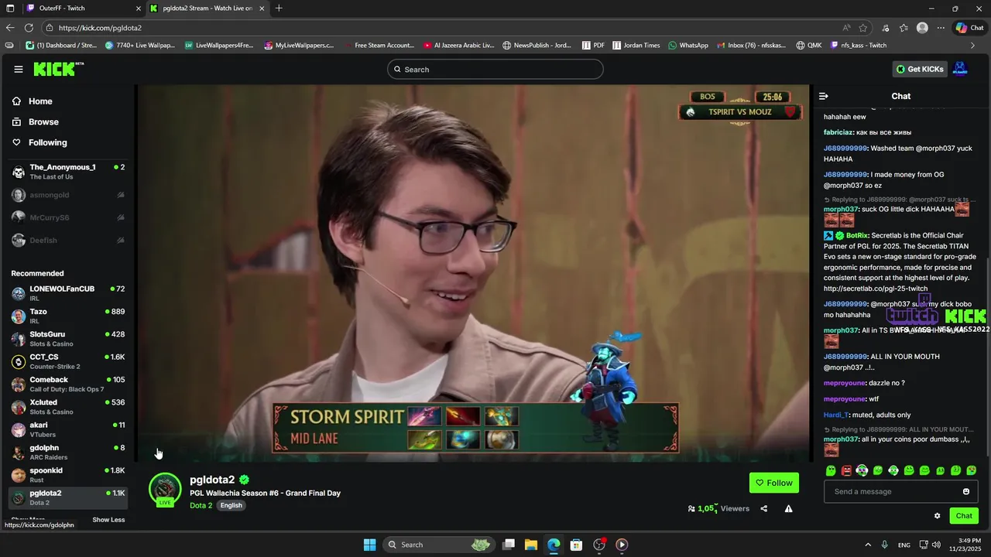Image resolution: width=991 pixels, height=557 pixels.
Task: Click the Get KICKs button
Action: point(920,69)
